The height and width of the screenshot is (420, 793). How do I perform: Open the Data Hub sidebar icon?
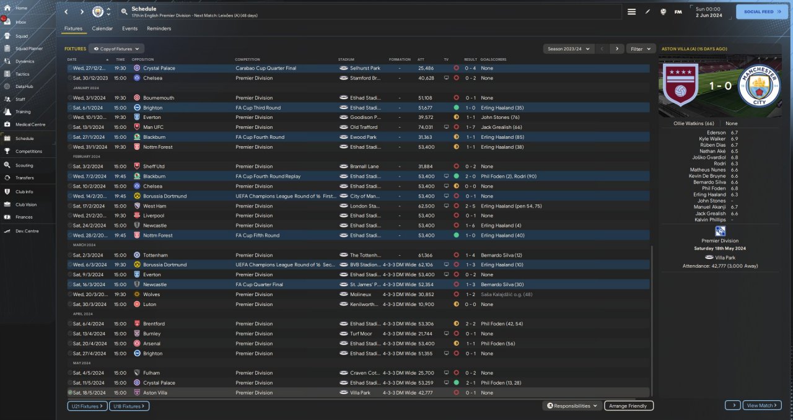pos(6,86)
